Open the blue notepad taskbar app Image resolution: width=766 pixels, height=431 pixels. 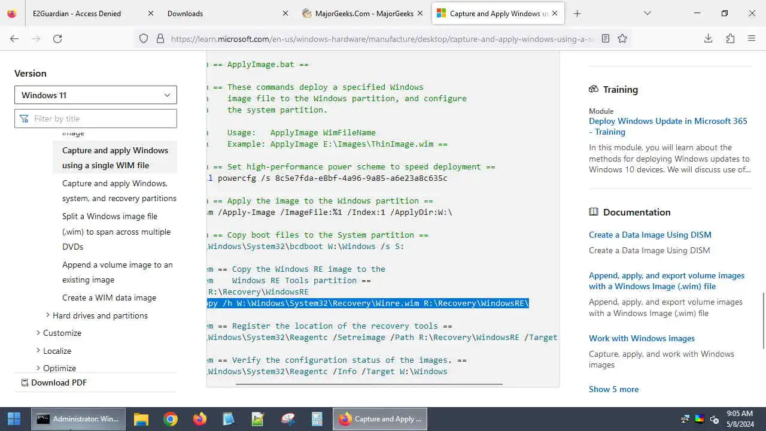pos(229,419)
